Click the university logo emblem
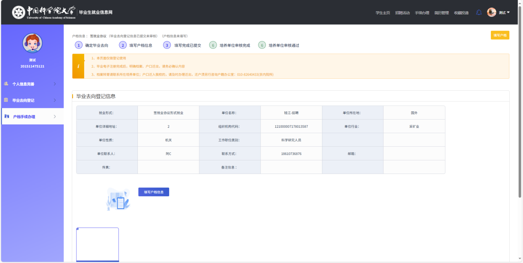This screenshot has width=523, height=263. pos(19,12)
